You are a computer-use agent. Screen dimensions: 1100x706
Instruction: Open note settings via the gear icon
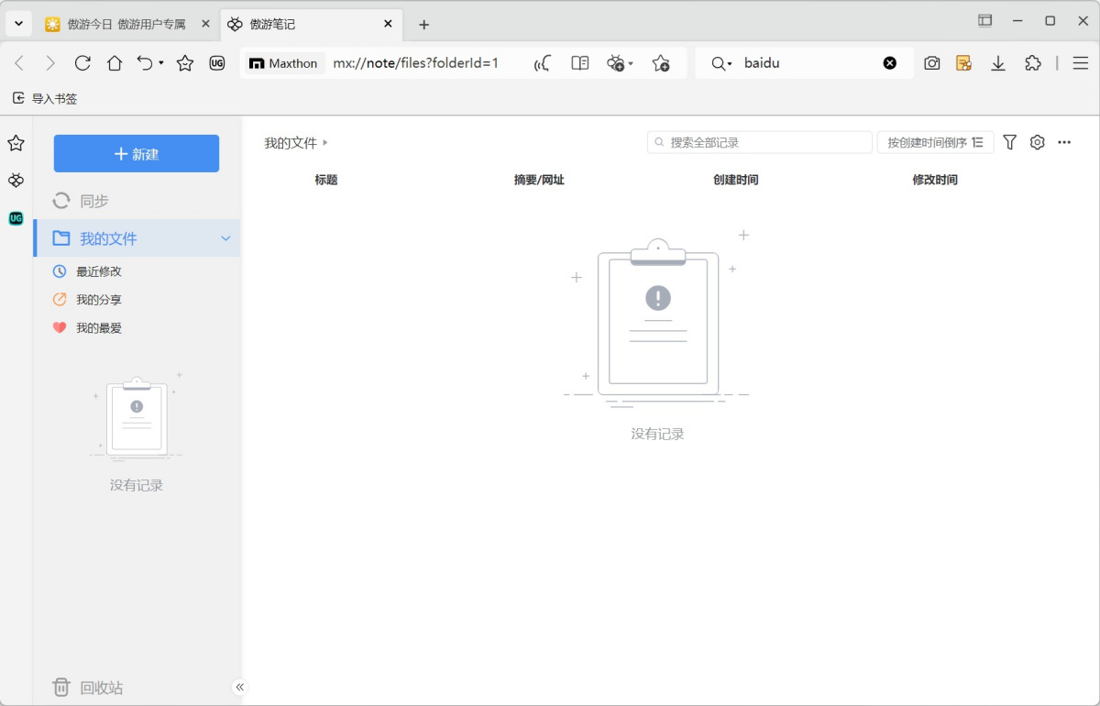click(1037, 142)
